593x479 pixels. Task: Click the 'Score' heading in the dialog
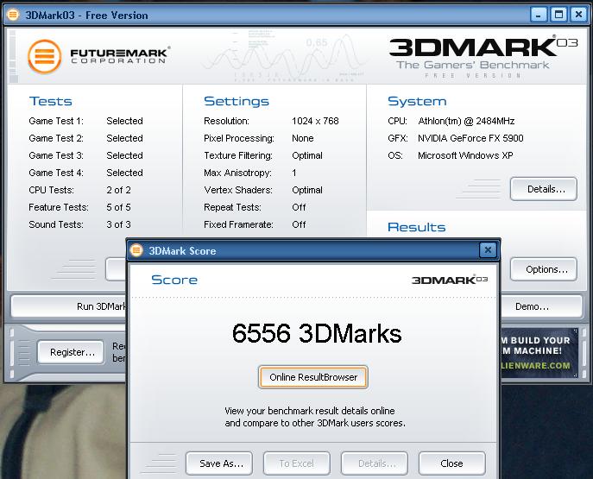(x=174, y=280)
